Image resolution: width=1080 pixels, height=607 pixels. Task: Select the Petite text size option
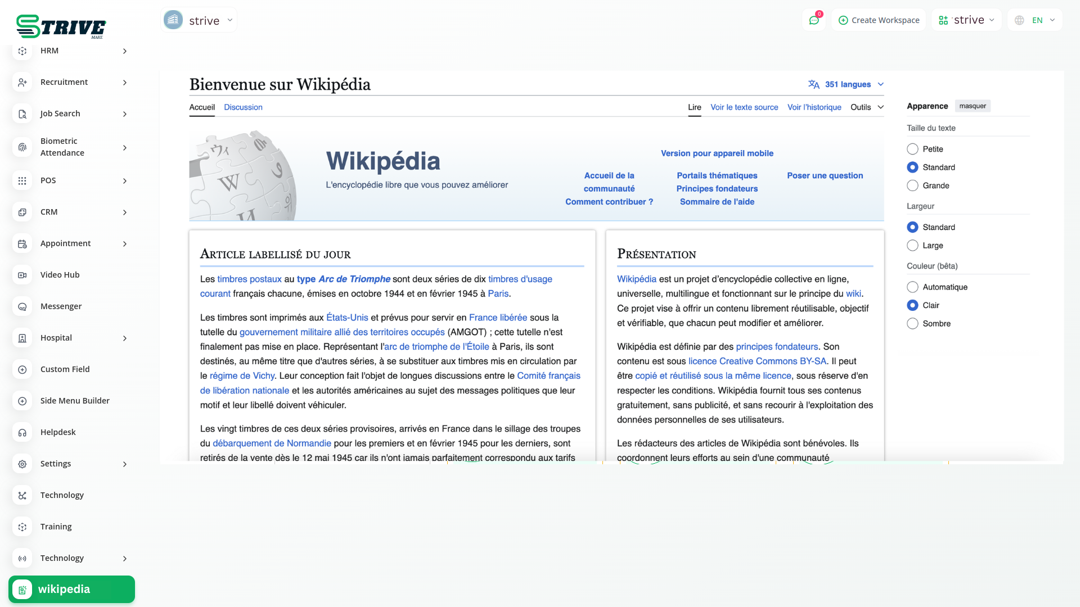(x=912, y=149)
